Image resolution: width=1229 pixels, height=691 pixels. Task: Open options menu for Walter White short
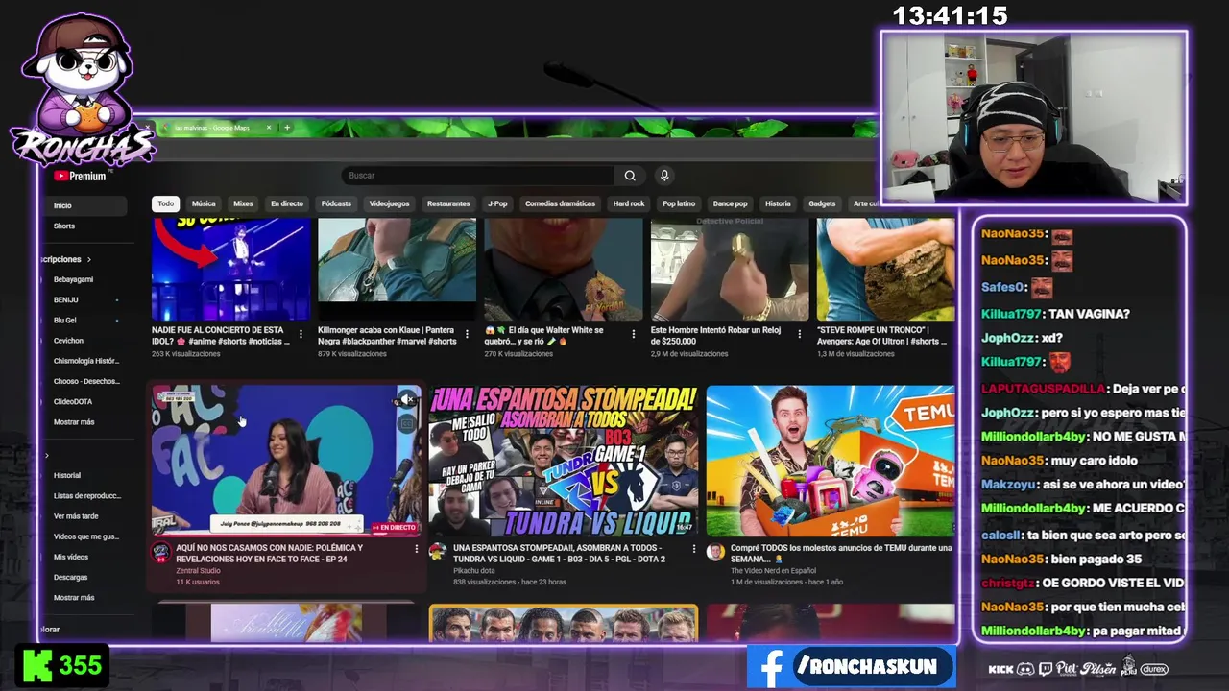click(x=633, y=334)
